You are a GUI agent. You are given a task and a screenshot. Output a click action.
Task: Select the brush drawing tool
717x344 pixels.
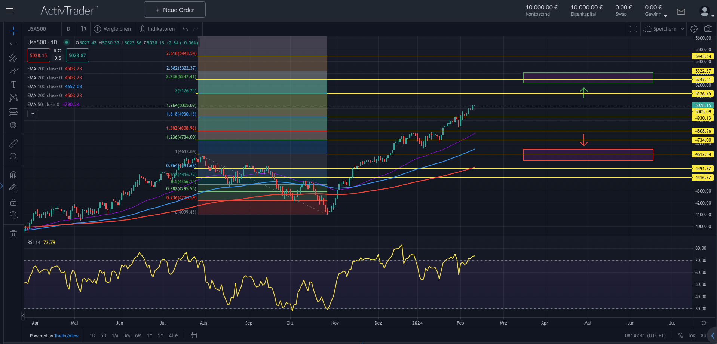[13, 71]
